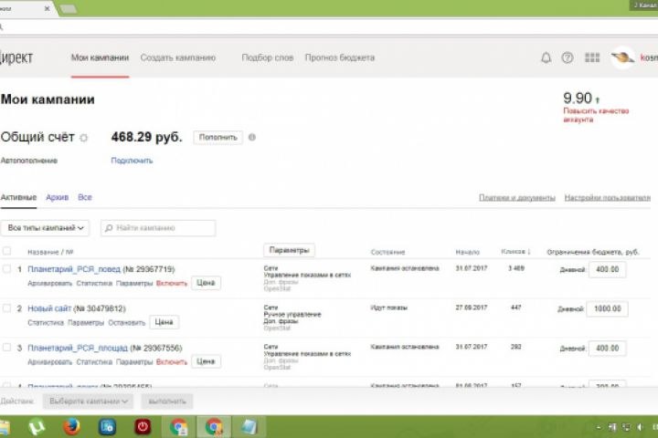The image size is (658, 438).
Task: Close the current browser tab
Action: [x=47, y=8]
